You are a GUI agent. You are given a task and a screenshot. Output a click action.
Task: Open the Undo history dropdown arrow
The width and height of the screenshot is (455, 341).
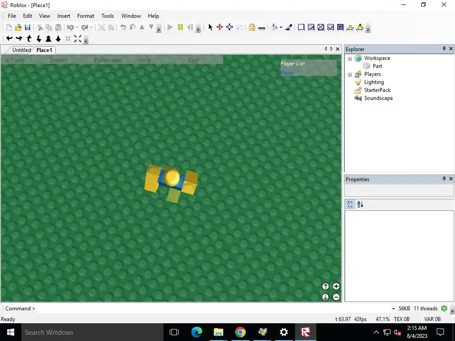pyautogui.click(x=77, y=27)
